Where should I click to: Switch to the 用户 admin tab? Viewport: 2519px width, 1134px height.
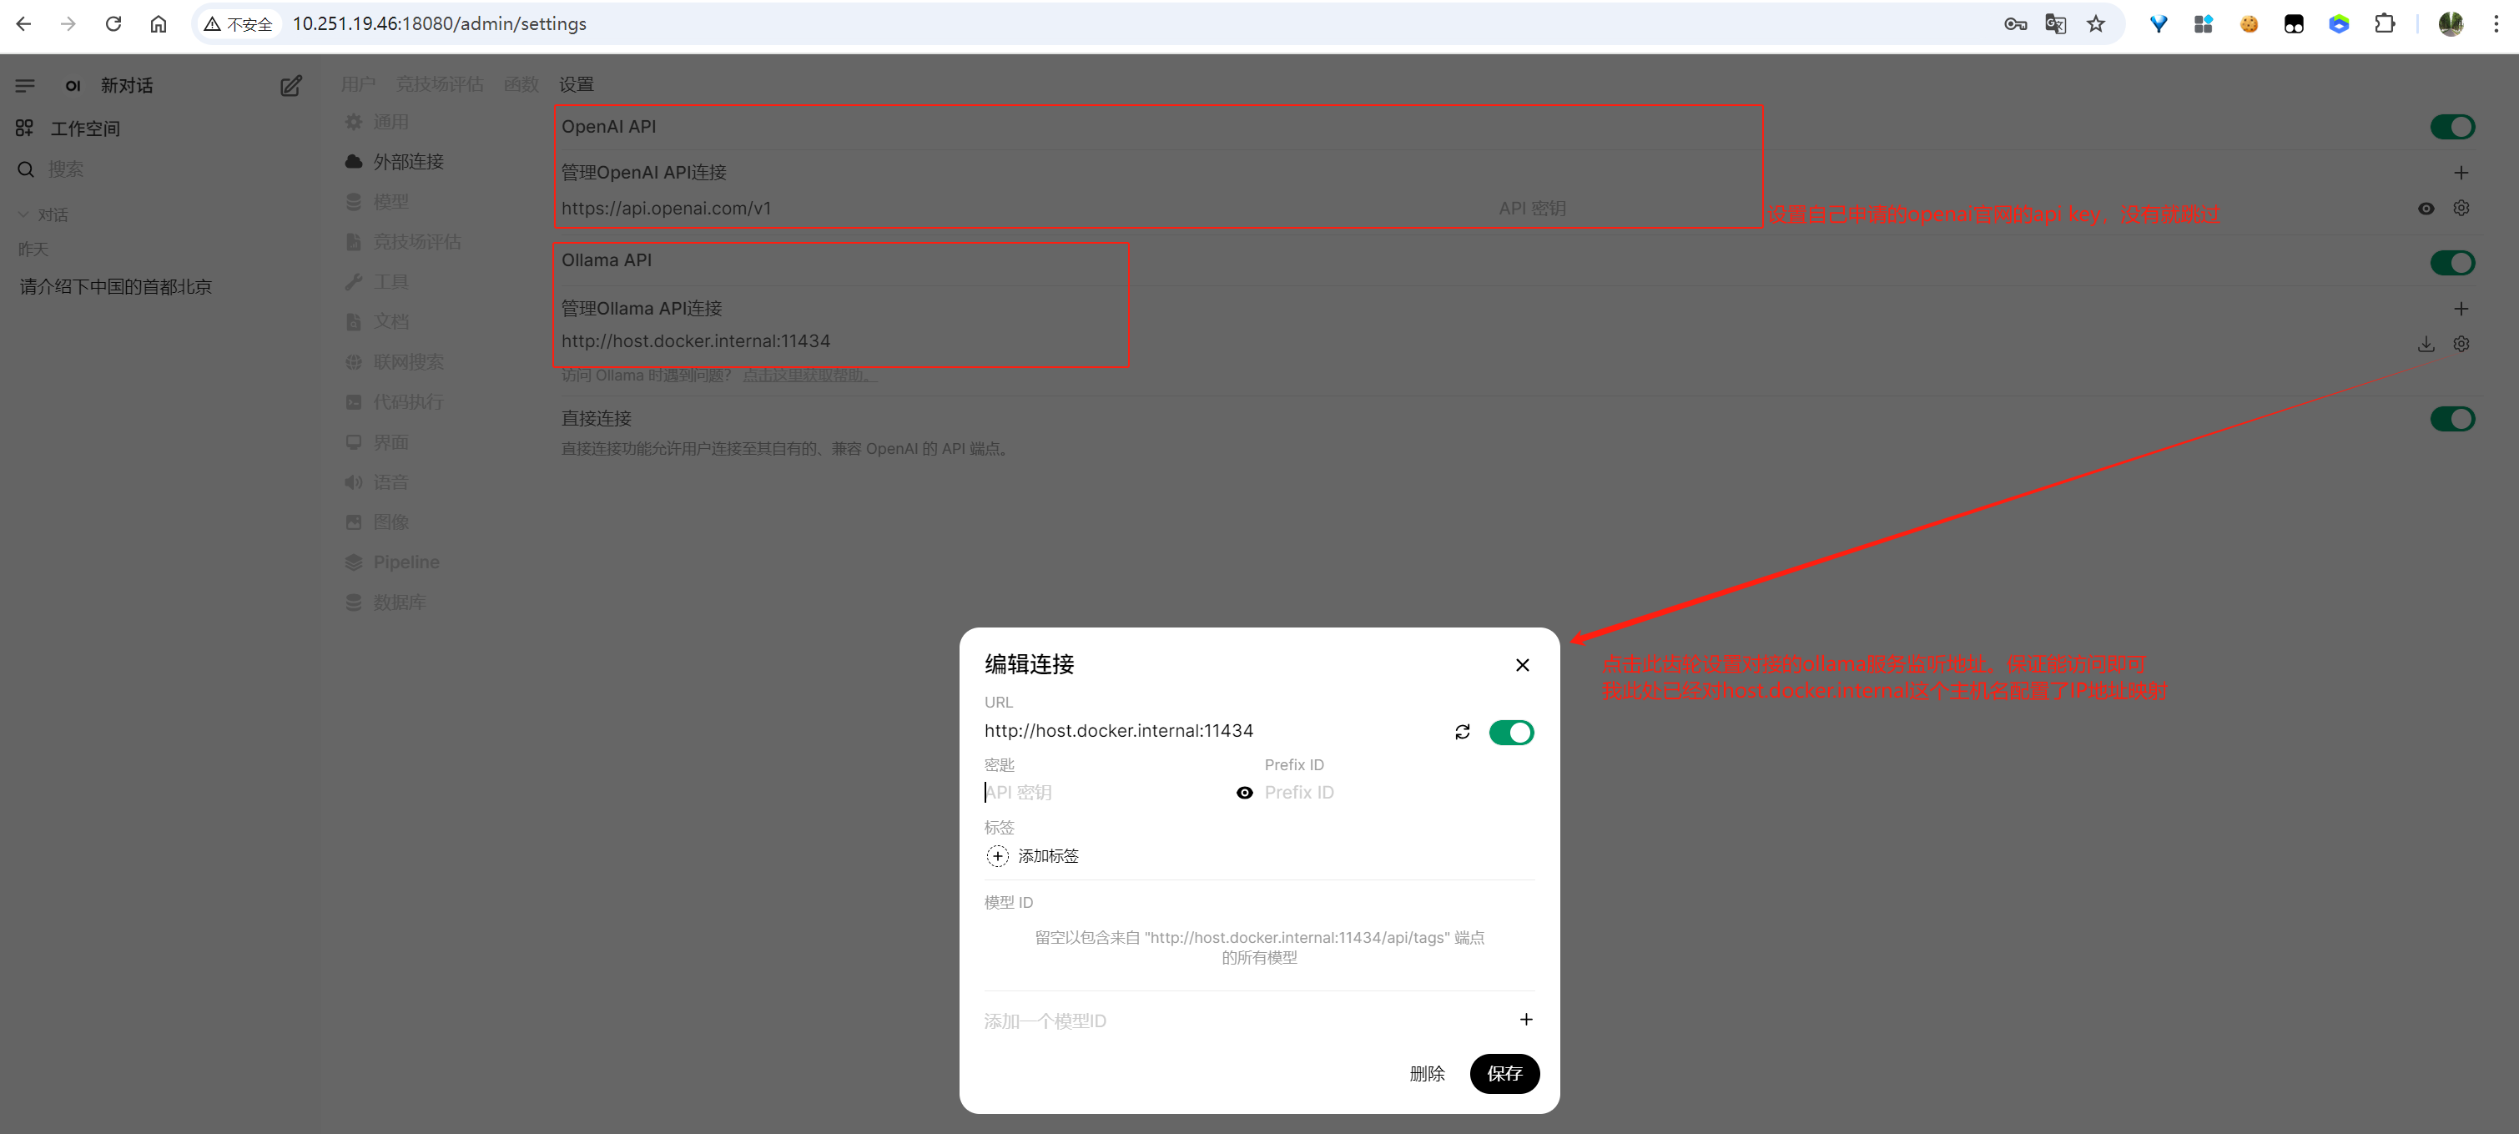click(x=357, y=84)
